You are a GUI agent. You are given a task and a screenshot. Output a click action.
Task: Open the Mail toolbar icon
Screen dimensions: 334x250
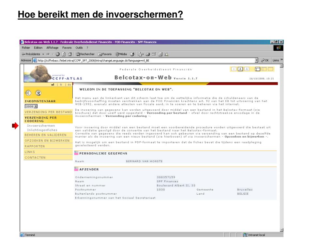coord(140,54)
